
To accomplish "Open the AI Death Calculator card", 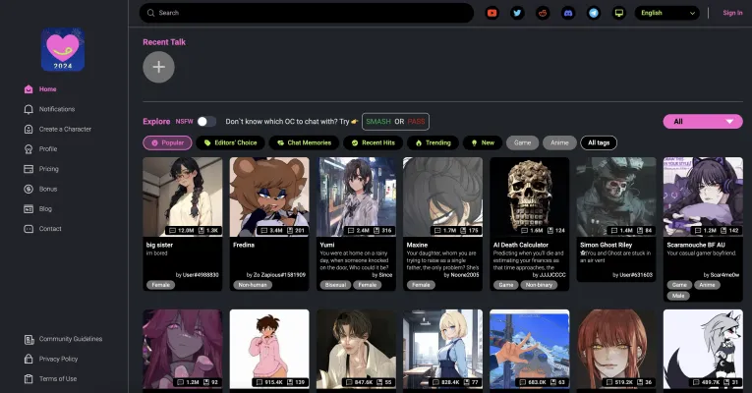I will [x=530, y=224].
